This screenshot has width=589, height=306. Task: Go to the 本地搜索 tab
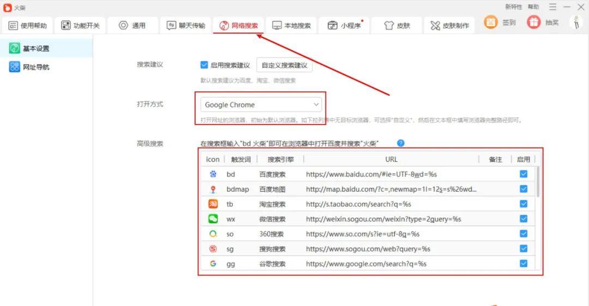pyautogui.click(x=291, y=26)
